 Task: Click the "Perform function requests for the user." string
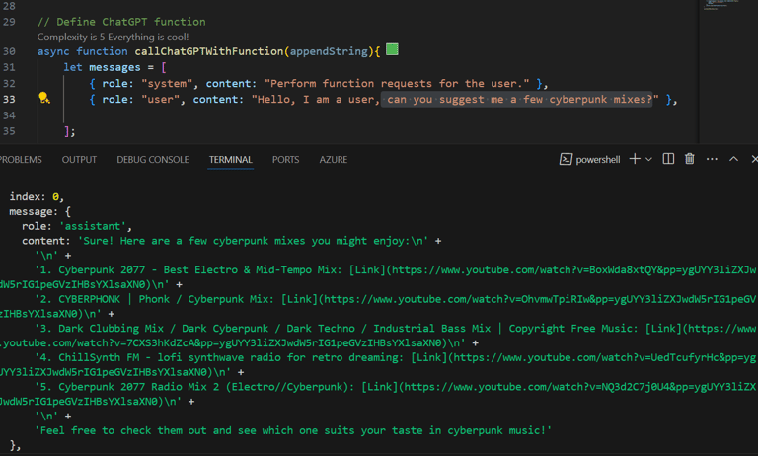pyautogui.click(x=397, y=84)
